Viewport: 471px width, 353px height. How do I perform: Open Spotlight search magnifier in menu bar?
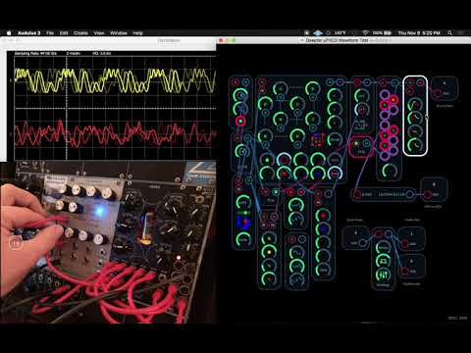pyautogui.click(x=450, y=33)
